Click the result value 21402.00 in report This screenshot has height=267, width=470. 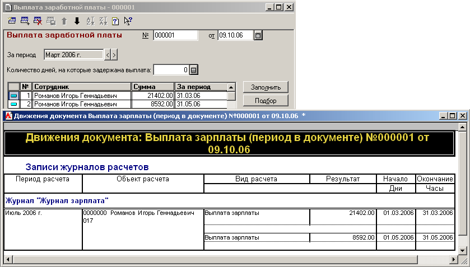pyautogui.click(x=361, y=213)
